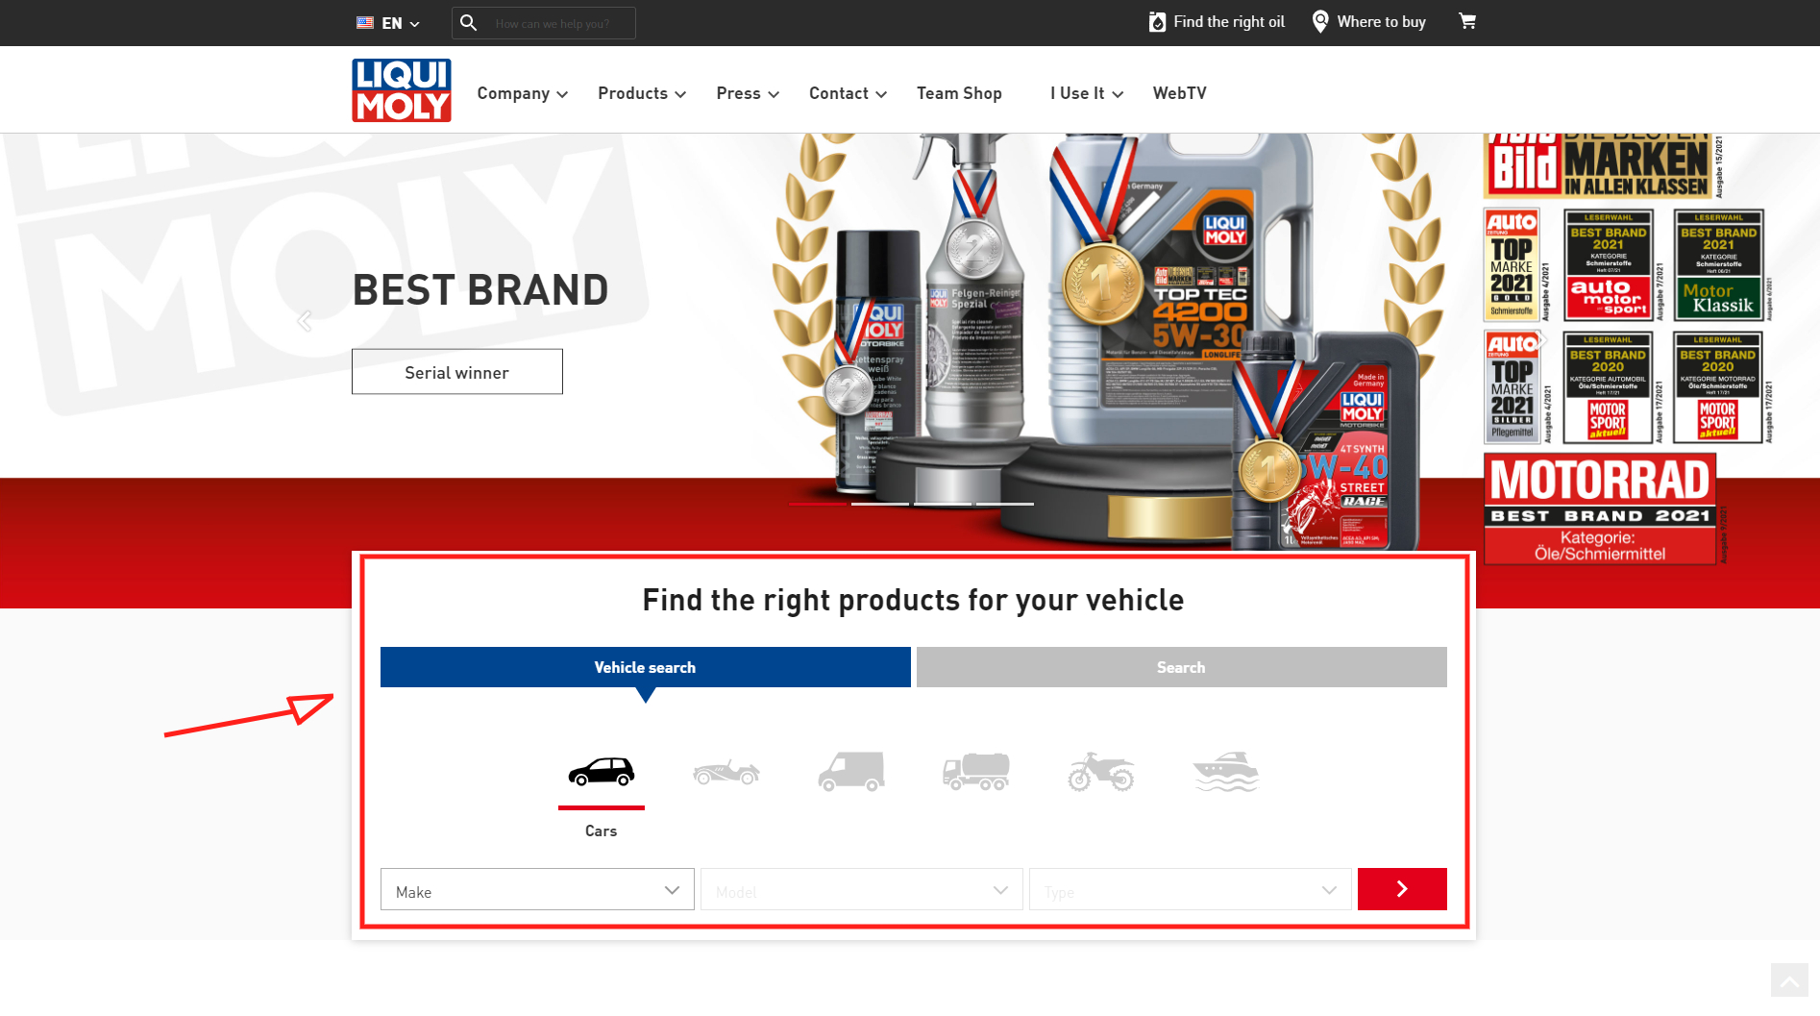1820x1016 pixels.
Task: Click the scroll-to-top arrow button
Action: [1789, 981]
